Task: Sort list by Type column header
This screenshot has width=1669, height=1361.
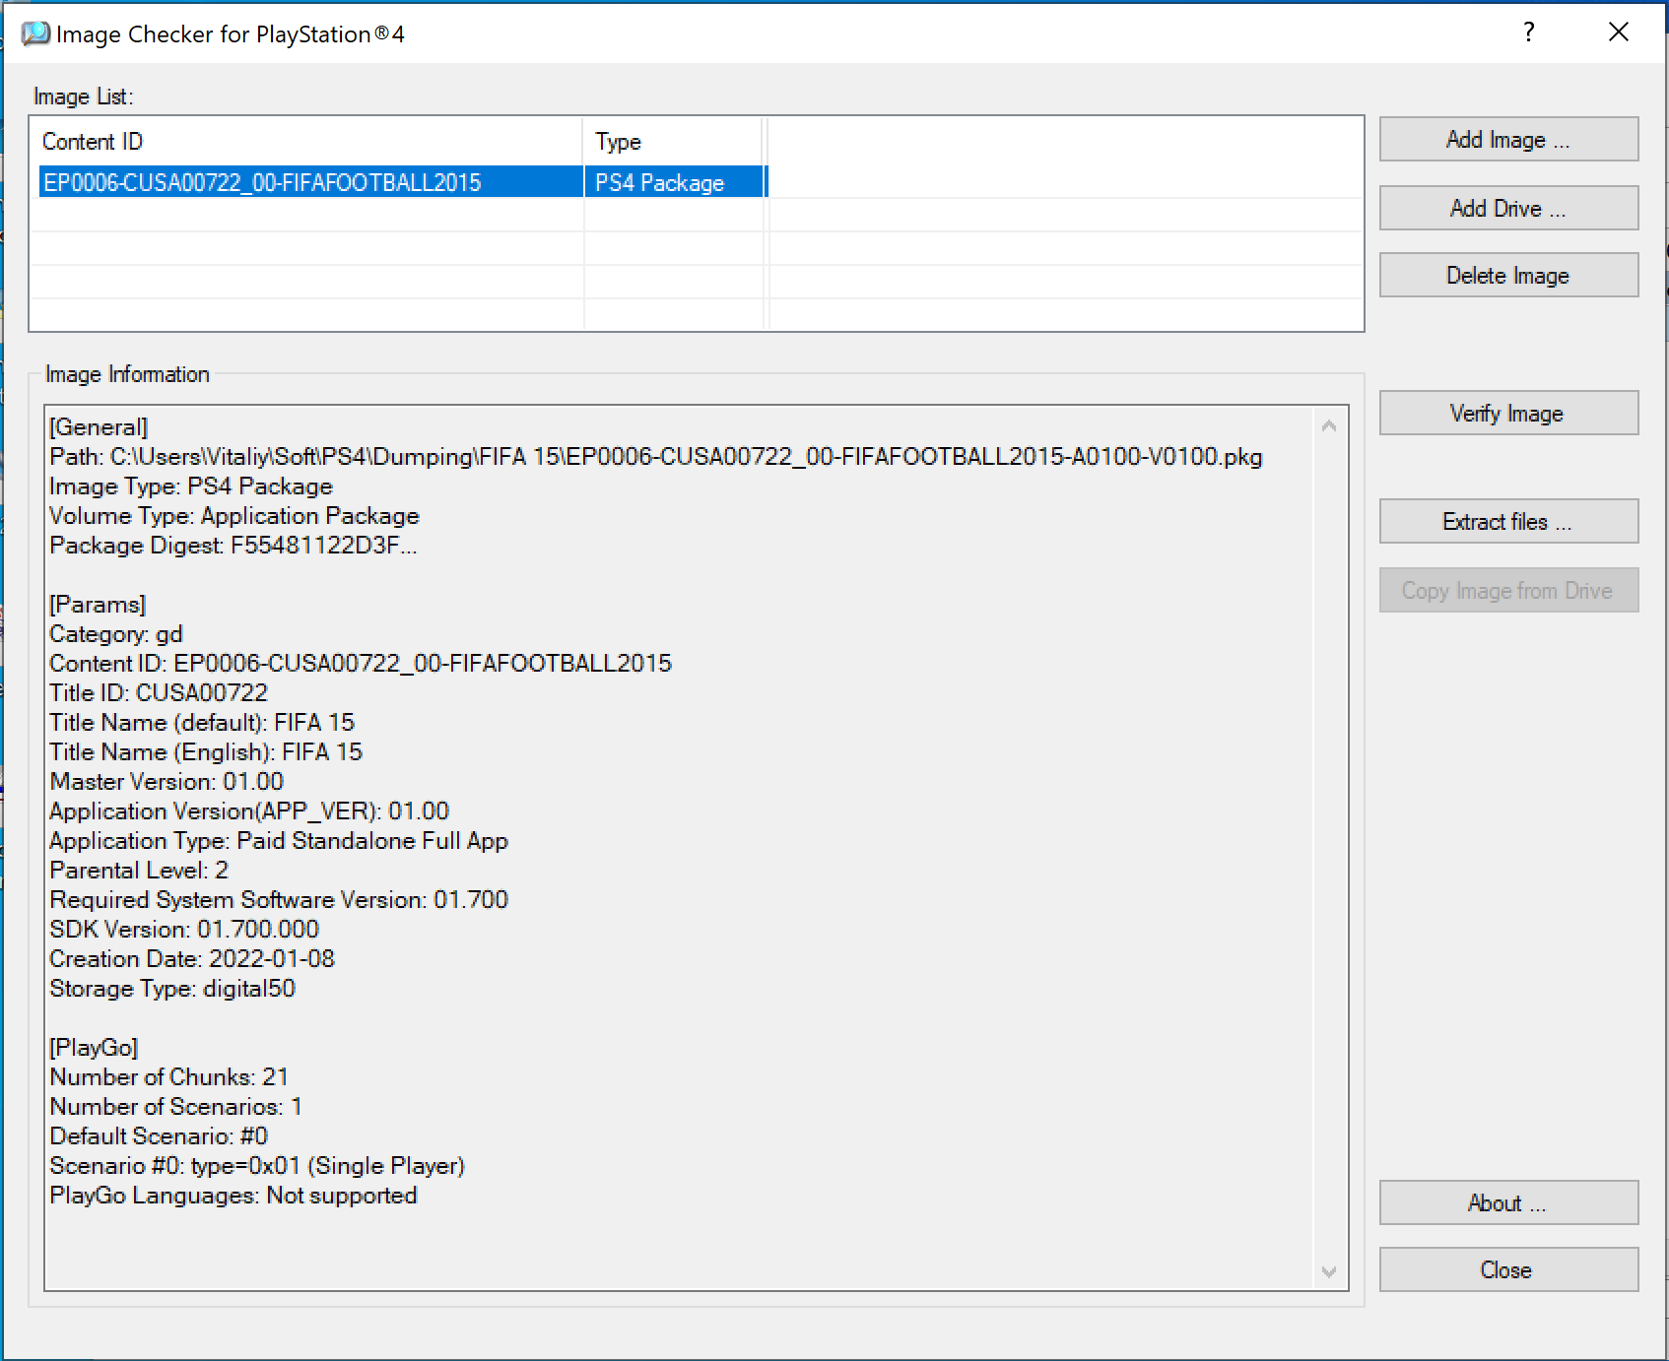Action: [x=673, y=142]
